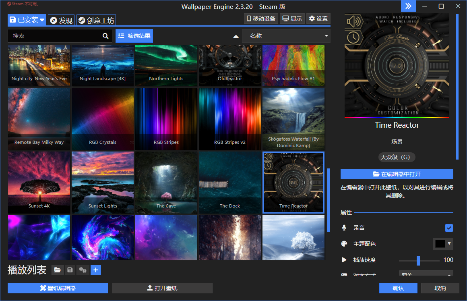The image size is (467, 301).
Task: Open playlist settings gears icon
Action: pos(83,270)
